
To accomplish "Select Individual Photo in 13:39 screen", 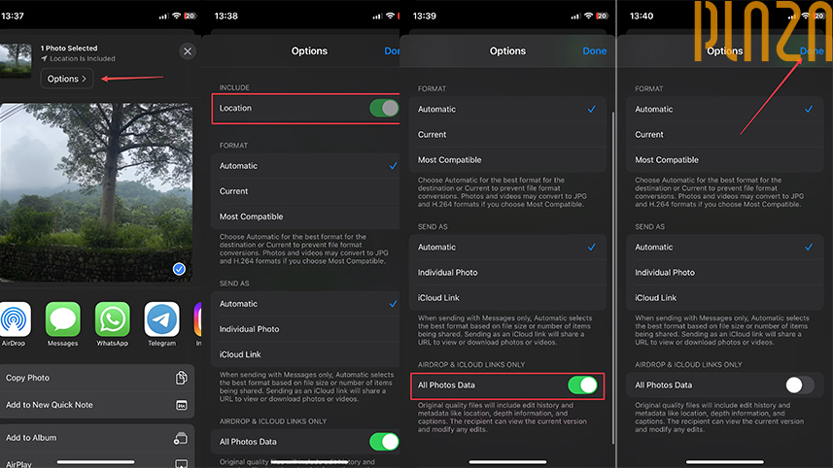I will tap(508, 273).
